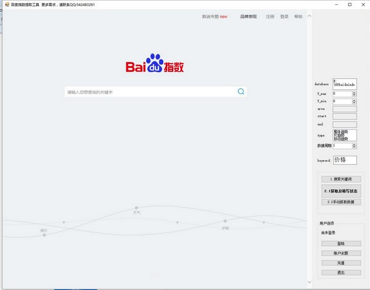The width and height of the screenshot is (370, 290).
Task: Click the 充值 button
Action: click(341, 263)
